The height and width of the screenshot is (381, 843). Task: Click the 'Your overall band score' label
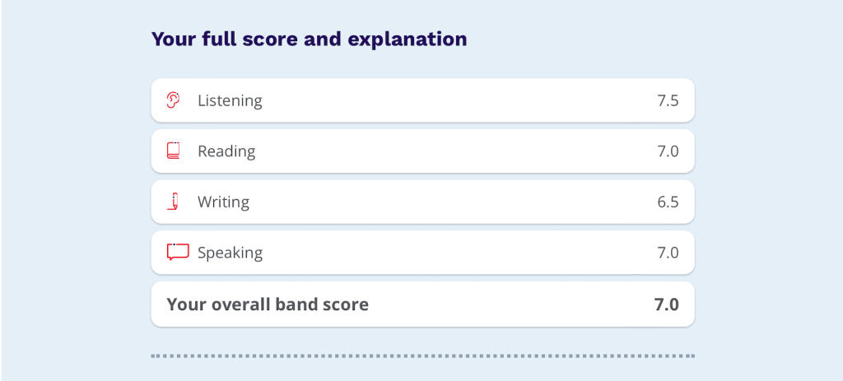pos(268,304)
